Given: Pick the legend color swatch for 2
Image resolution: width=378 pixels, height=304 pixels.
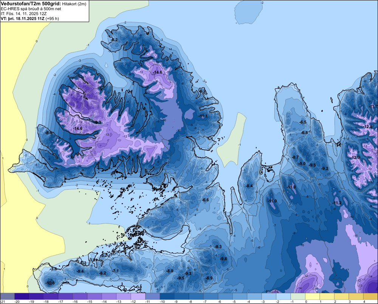Looking at the screenshot, I should pos(342,296).
